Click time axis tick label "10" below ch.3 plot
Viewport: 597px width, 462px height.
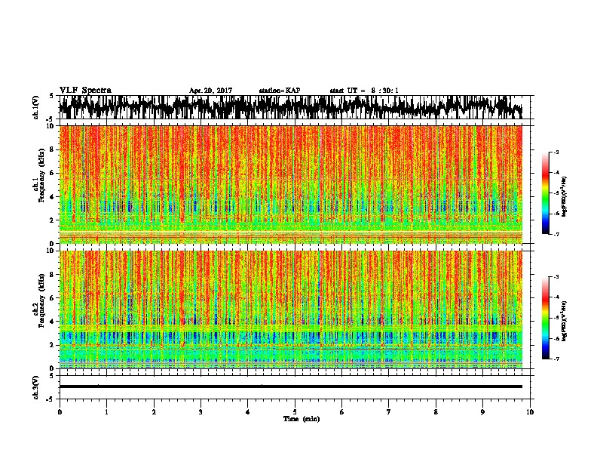click(x=530, y=411)
